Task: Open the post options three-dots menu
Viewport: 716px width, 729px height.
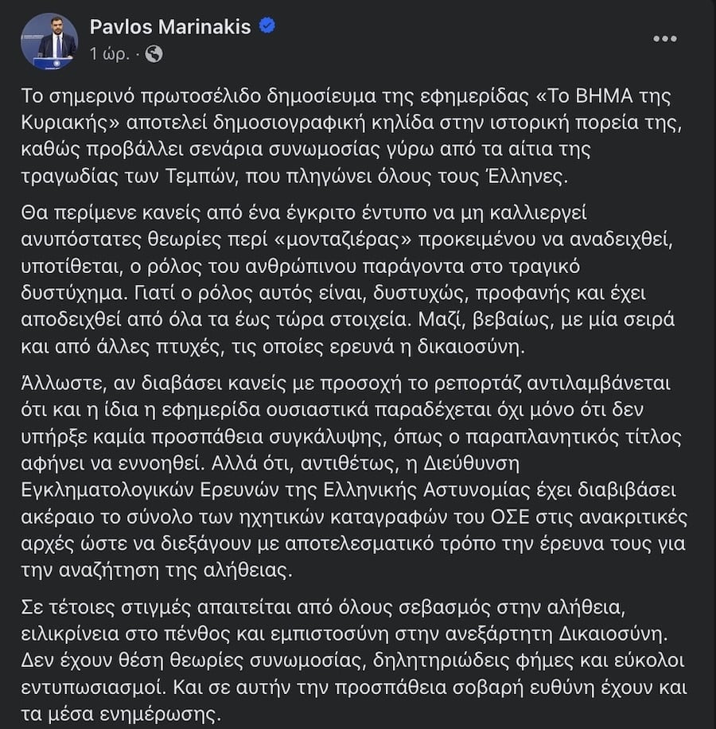Action: [665, 37]
